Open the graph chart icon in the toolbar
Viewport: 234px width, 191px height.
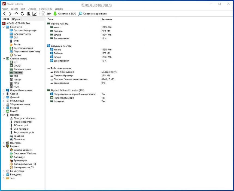tap(35, 14)
